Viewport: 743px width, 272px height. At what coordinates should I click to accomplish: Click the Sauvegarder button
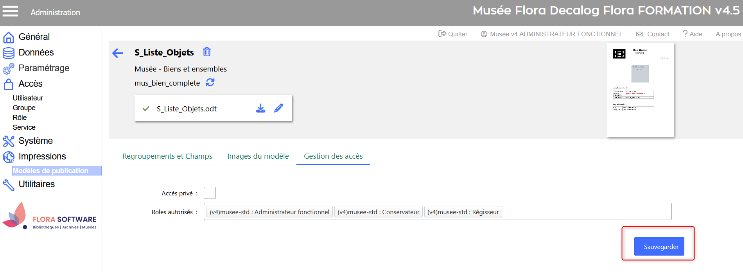click(659, 247)
